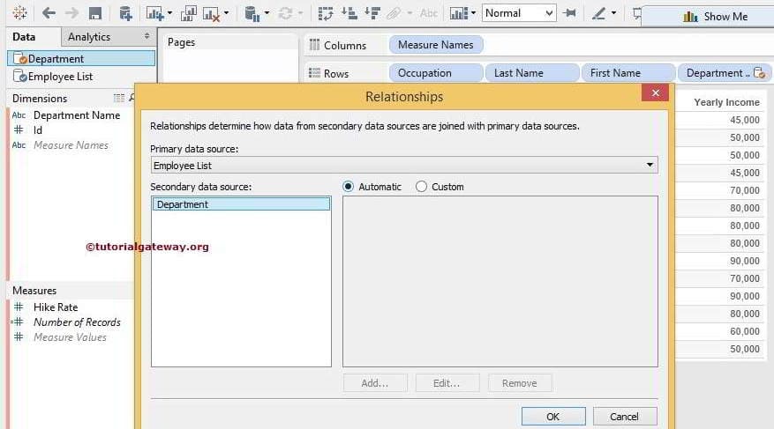774x429 pixels.
Task: Close the Relationships dialog
Action: tap(655, 92)
